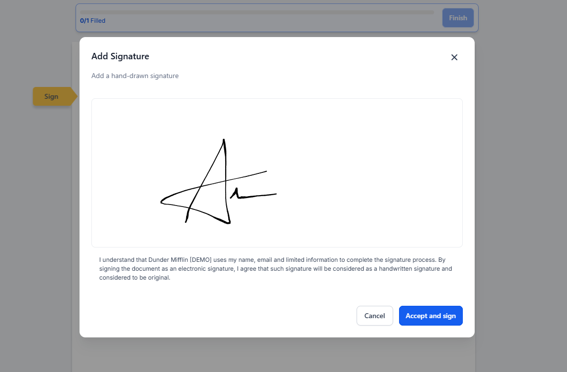This screenshot has height=372, width=567.
Task: Click 'Dunder Mifflin [DEMO]' in the disclaimer
Action: (x=180, y=260)
